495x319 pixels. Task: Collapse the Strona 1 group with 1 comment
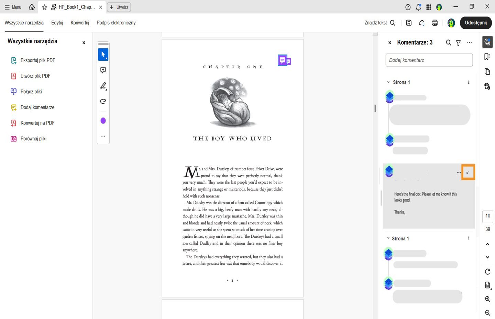coord(388,238)
